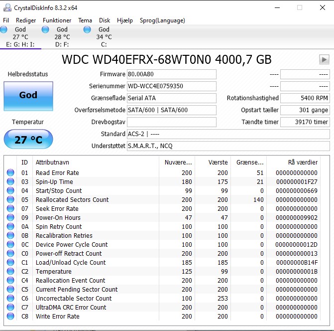Click raw value 000000001F27 of Spin-Up Time
This screenshot has height=331, width=334.
pyautogui.click(x=297, y=182)
